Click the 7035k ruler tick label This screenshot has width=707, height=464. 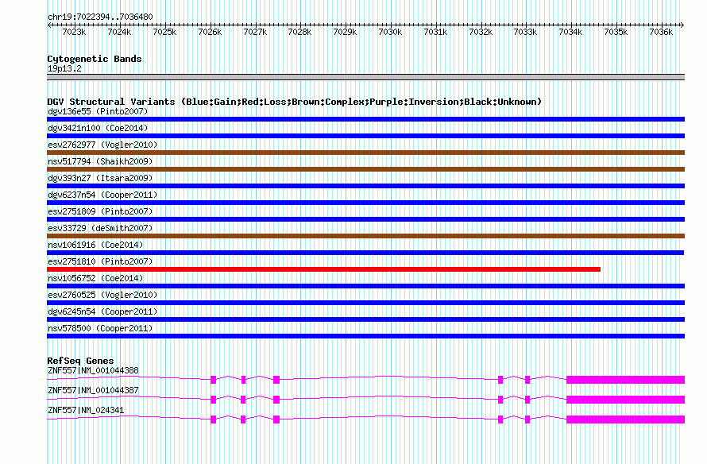point(616,32)
